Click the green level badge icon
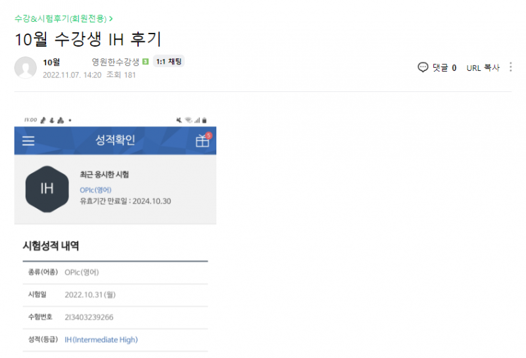This screenshot has height=358, width=526. click(145, 62)
